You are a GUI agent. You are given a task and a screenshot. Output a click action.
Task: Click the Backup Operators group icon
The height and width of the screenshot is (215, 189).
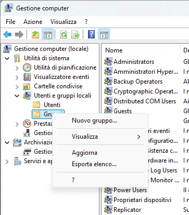108,82
